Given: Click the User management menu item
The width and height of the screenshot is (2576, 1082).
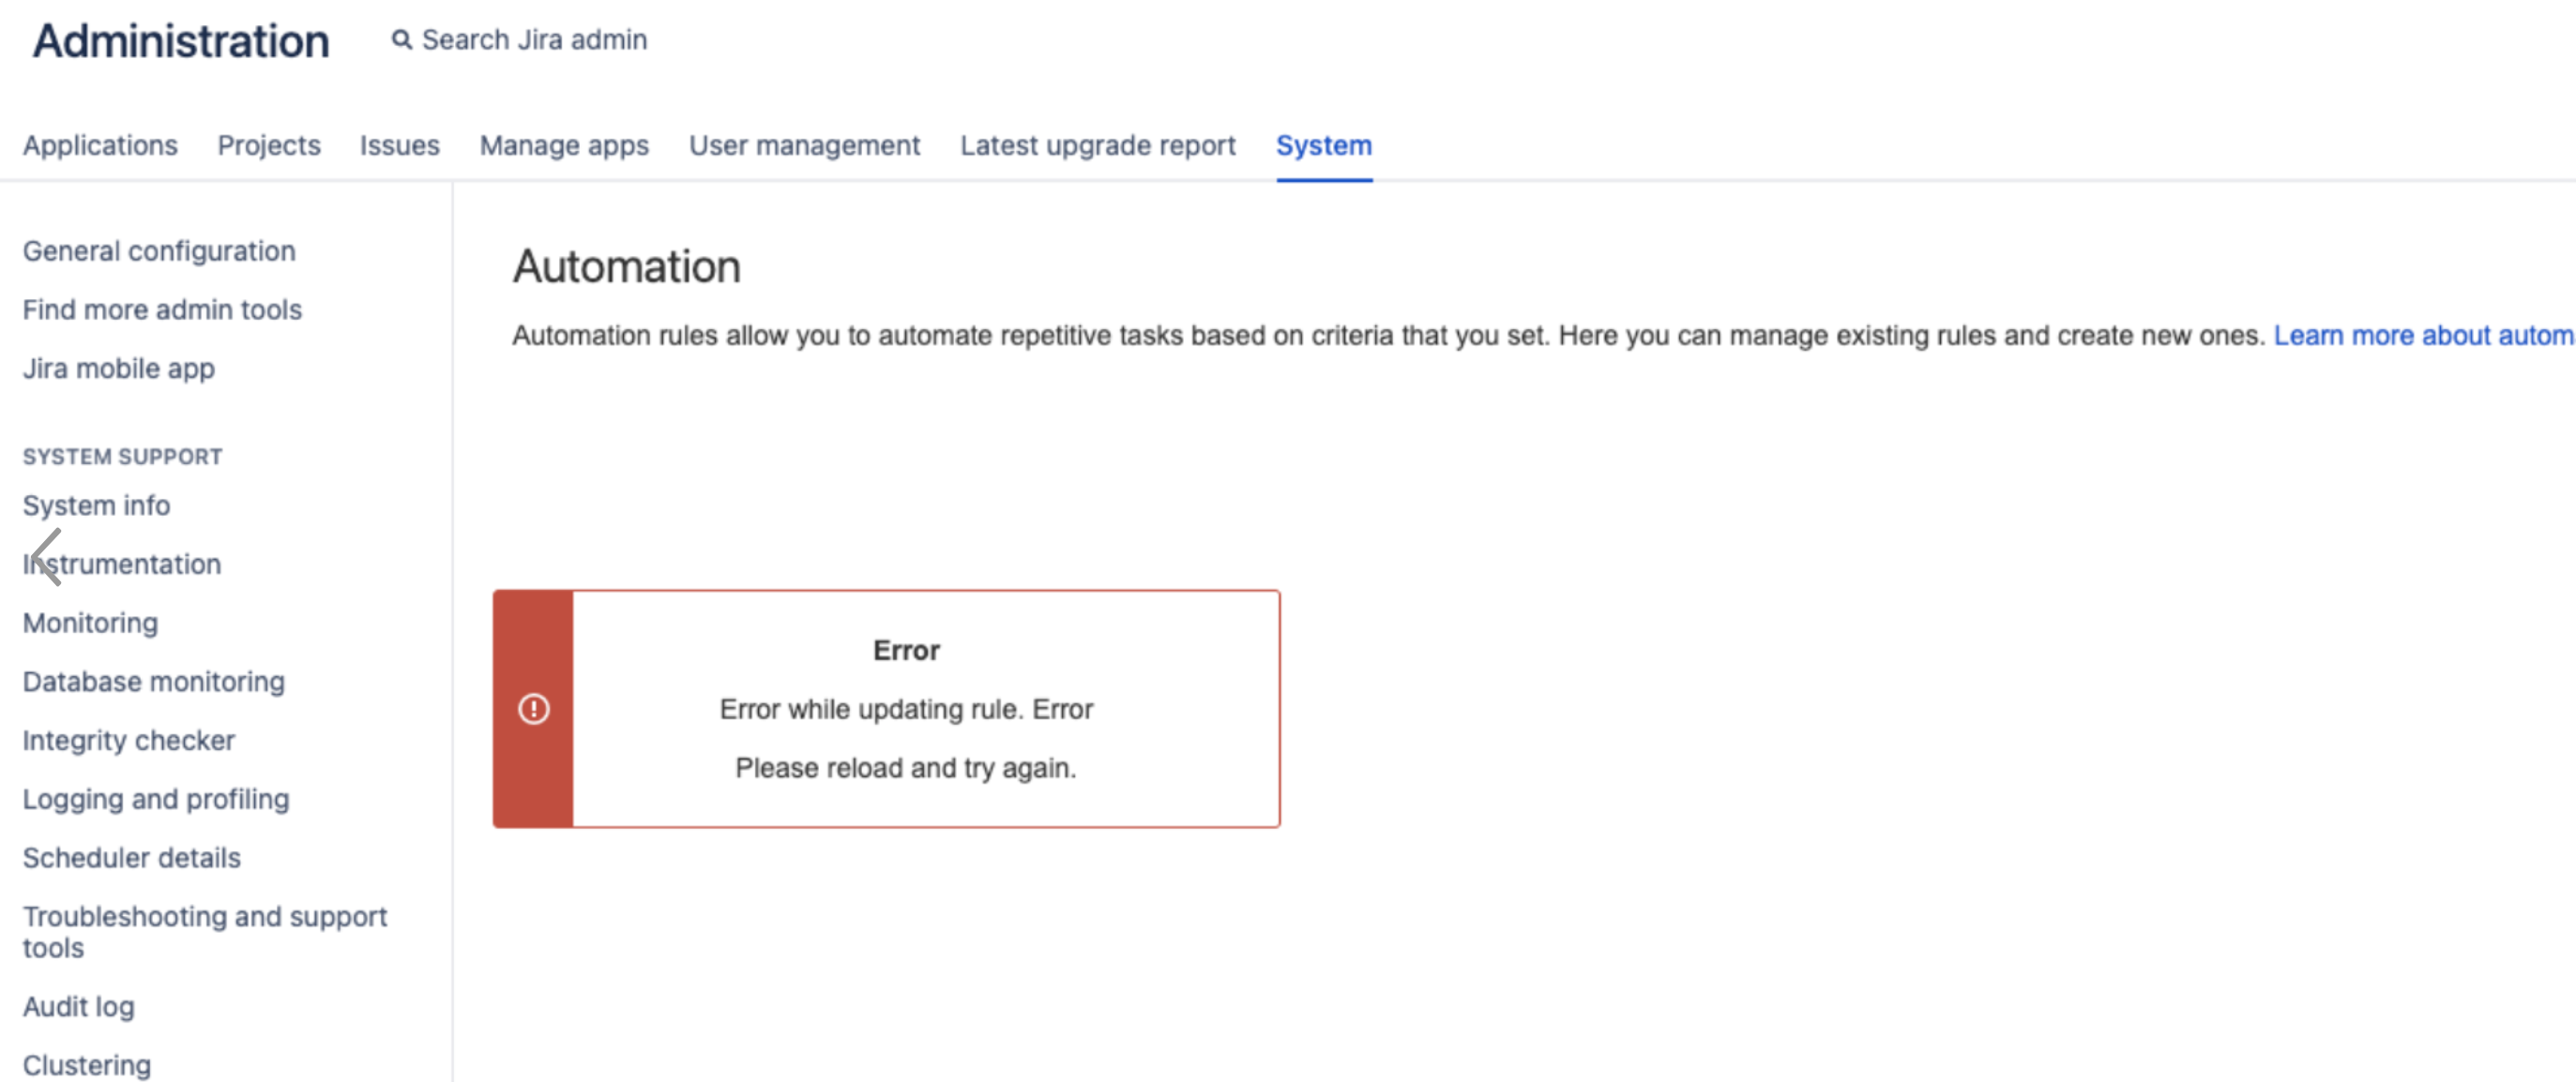Looking at the screenshot, I should click(x=803, y=144).
